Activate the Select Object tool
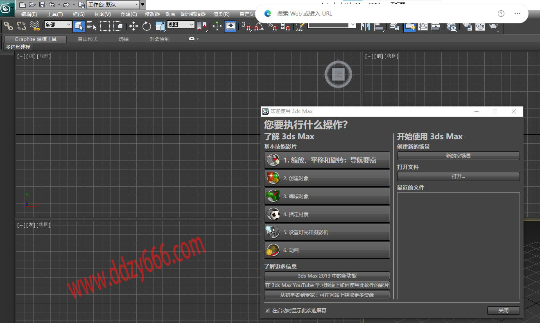Viewport: 540px width, 323px height. point(79,26)
